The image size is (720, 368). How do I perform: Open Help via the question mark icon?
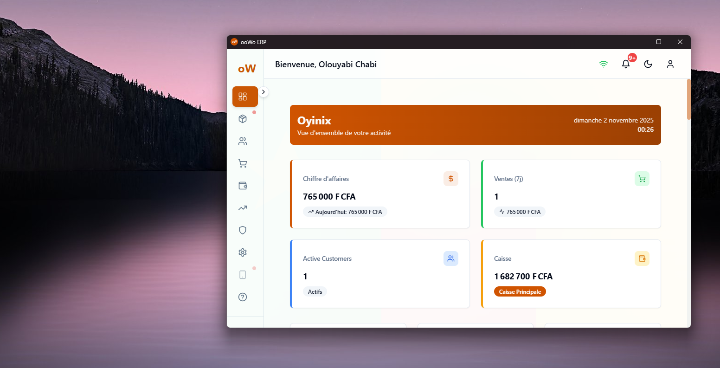click(242, 297)
